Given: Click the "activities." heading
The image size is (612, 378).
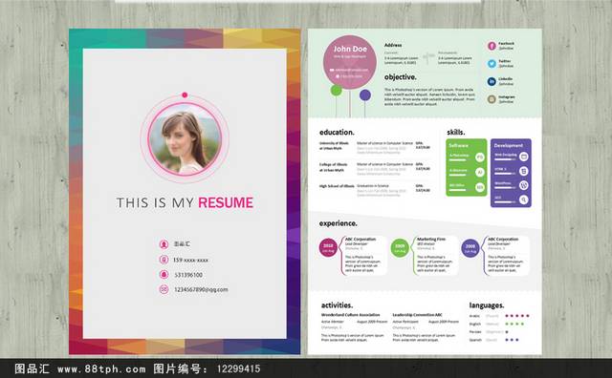Looking at the screenshot, I should tap(337, 305).
